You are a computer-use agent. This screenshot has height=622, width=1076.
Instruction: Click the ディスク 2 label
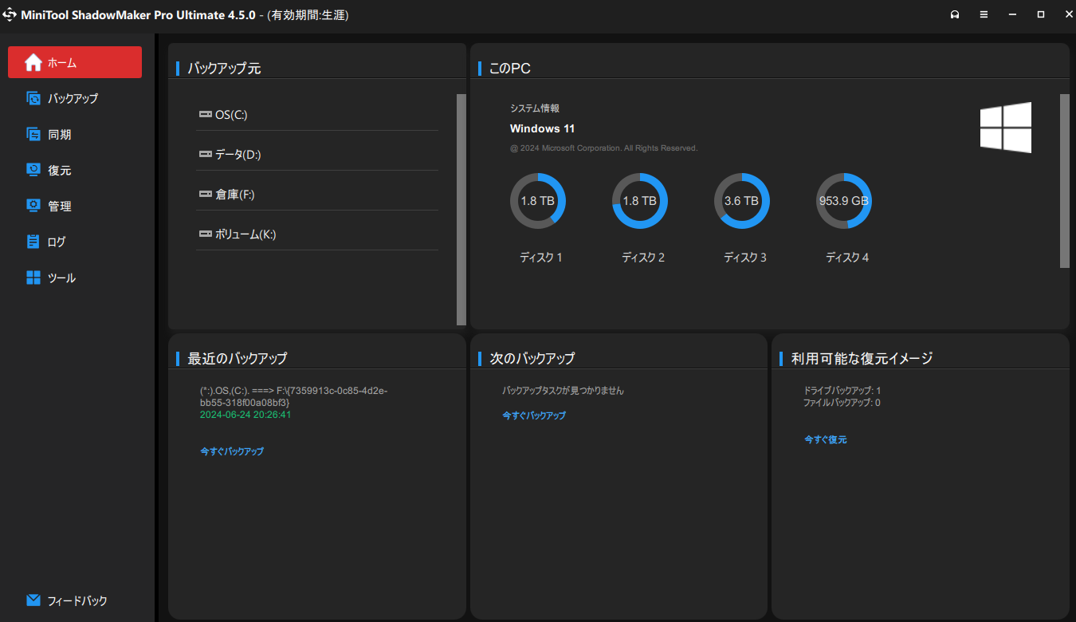pyautogui.click(x=643, y=258)
